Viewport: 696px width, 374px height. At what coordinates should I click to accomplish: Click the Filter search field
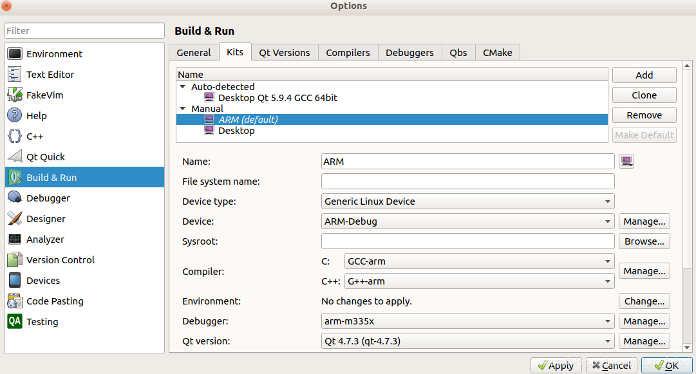point(84,31)
